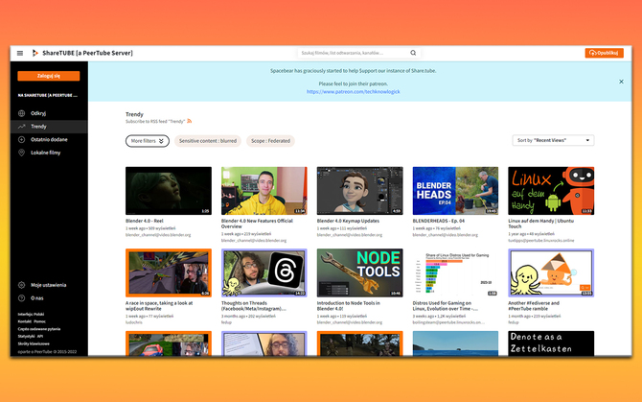Click the BLENDERHEADS - Ep. 04 title
The height and width of the screenshot is (402, 642).
coord(439,221)
